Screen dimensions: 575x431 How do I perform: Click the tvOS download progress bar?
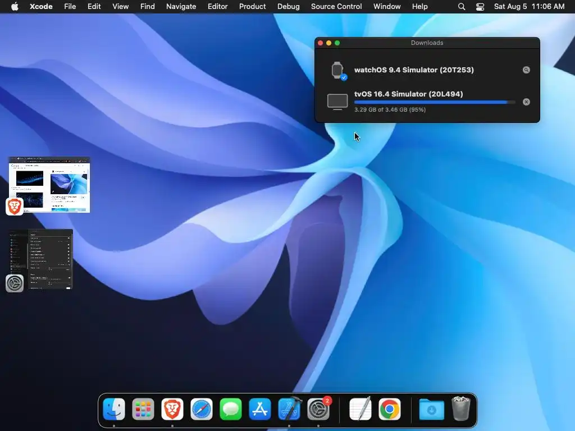435,102
